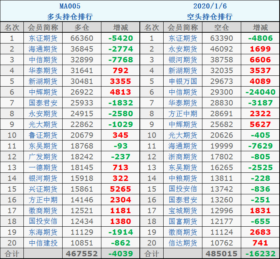Open 银河期货 in short ranking row 3
The height and width of the screenshot is (259, 280).
click(183, 60)
